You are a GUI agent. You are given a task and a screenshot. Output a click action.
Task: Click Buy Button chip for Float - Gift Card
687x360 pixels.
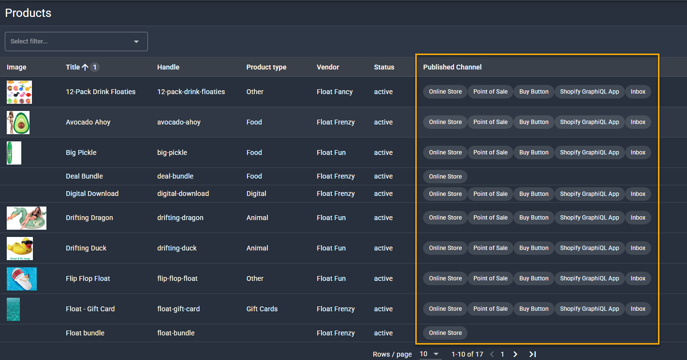534,309
